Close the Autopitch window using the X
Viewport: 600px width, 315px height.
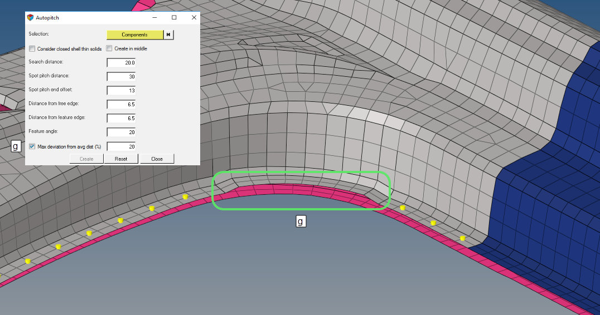tap(194, 18)
